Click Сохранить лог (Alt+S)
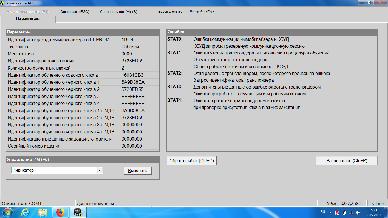The height and width of the screenshot is (218, 388). pos(118,12)
